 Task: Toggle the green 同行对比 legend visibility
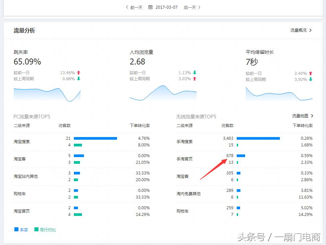coord(45,230)
